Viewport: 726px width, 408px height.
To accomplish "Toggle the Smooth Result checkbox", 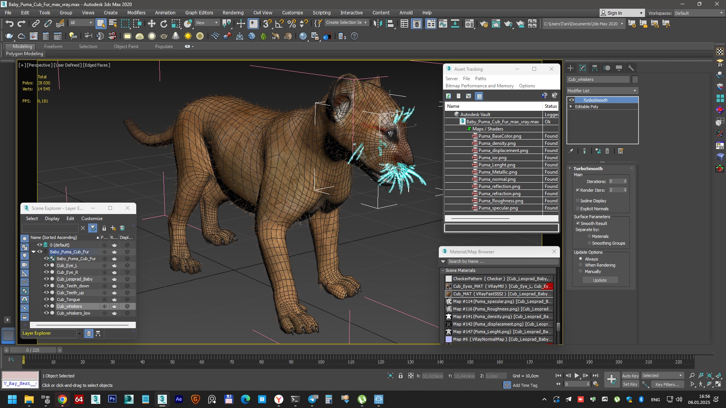I will [x=578, y=223].
